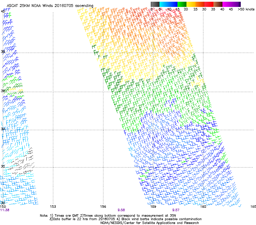Click the NOAA/NESDIS credit line

pos(149,223)
